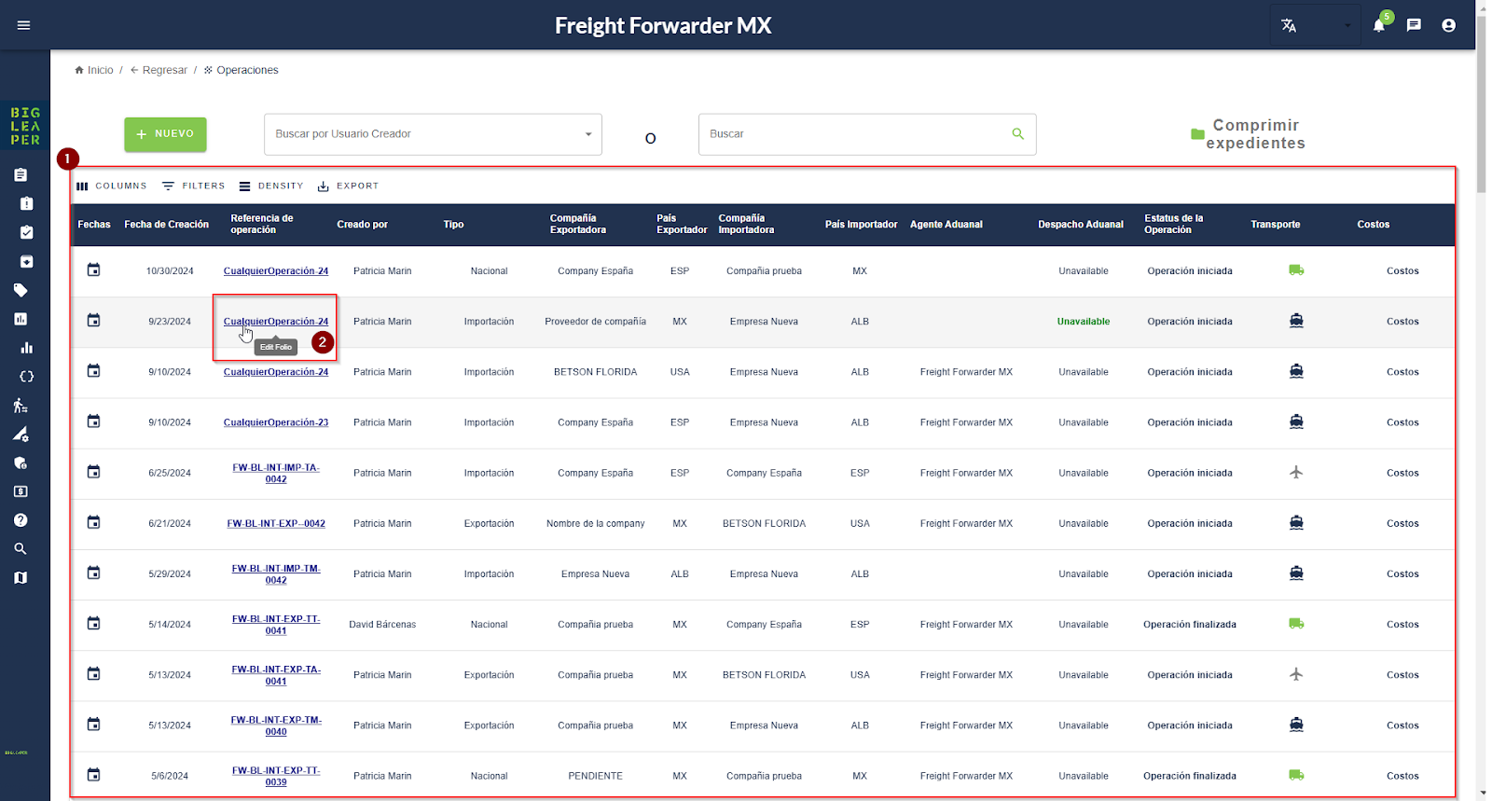Click David Bárcenas creator cell
This screenshot has height=801, width=1492.
click(x=382, y=625)
